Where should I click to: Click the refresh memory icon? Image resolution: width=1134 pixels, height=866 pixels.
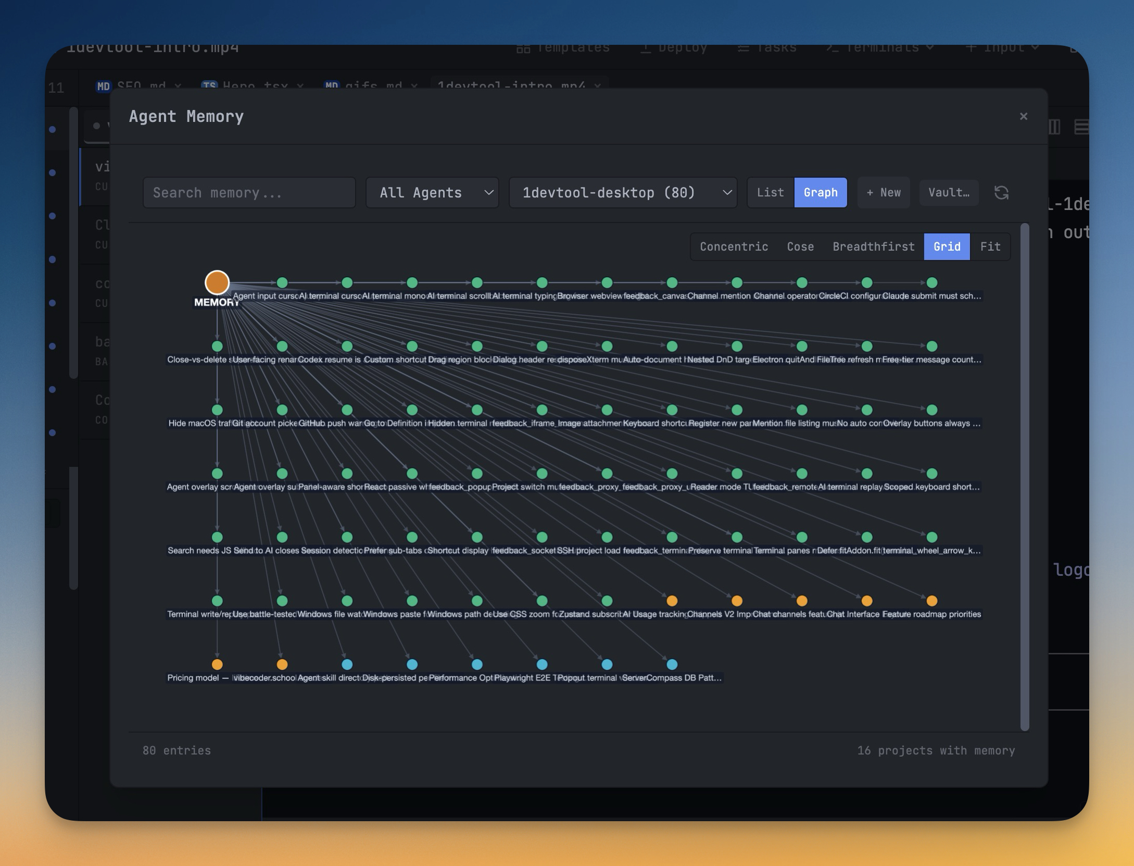[1001, 193]
